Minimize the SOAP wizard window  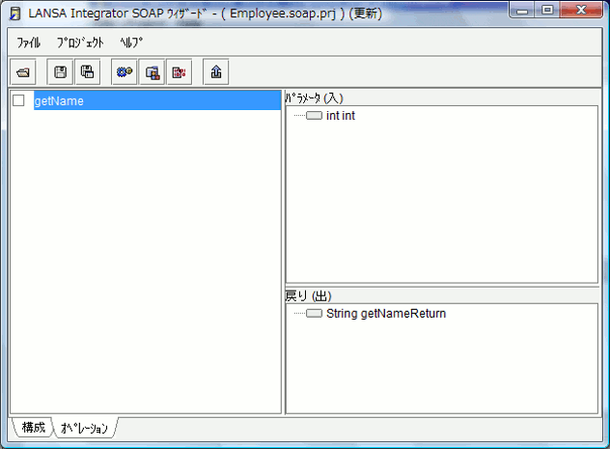(522, 10)
